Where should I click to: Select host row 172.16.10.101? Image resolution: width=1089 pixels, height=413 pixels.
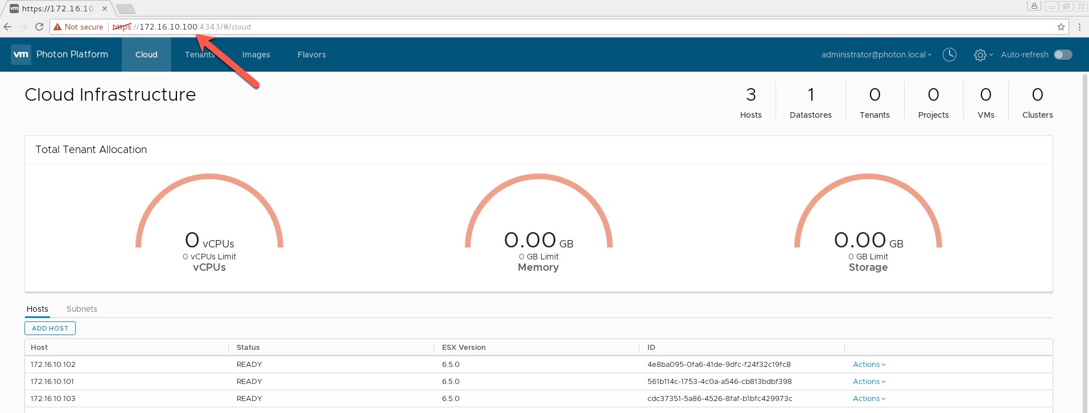(538, 382)
